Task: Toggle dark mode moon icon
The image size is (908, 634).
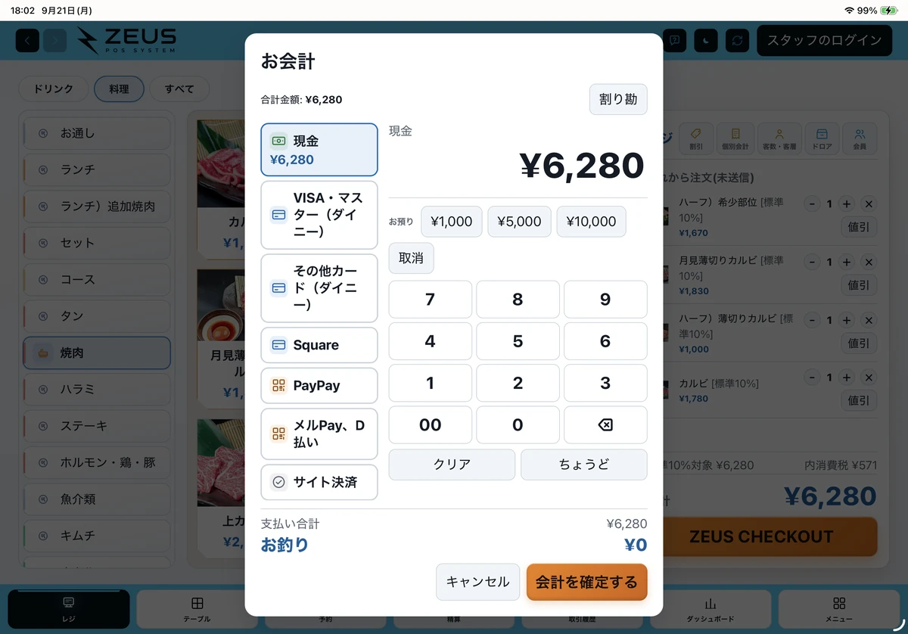Action: pyautogui.click(x=706, y=40)
